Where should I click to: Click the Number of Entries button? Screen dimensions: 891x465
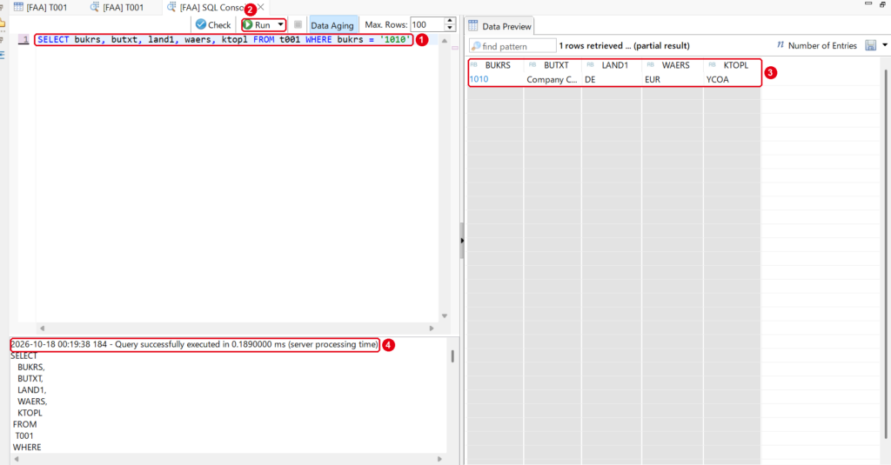click(816, 45)
